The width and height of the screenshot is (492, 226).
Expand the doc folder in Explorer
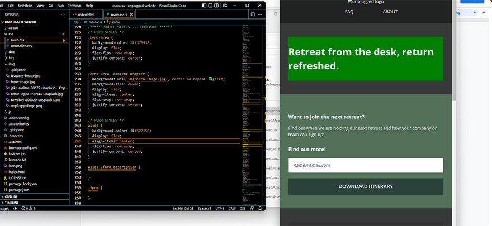tap(12, 52)
